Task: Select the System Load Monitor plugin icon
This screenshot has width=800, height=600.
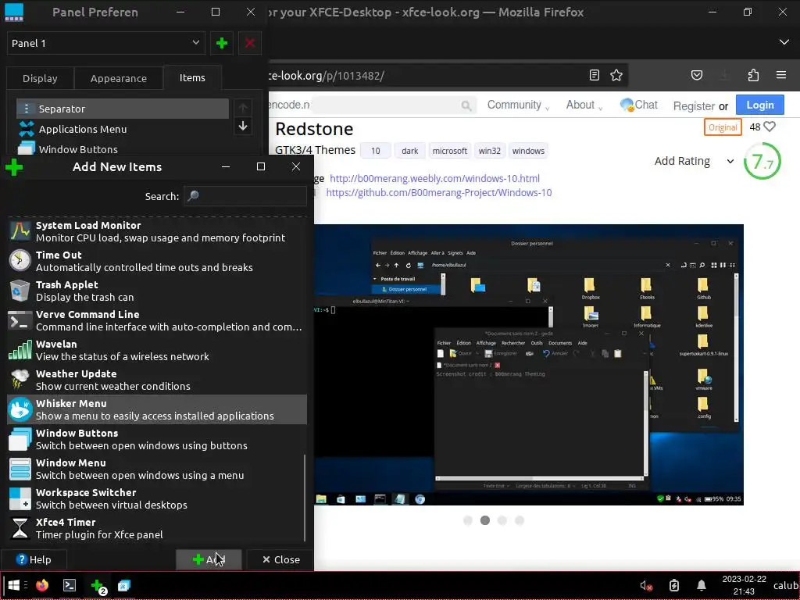Action: click(20, 231)
